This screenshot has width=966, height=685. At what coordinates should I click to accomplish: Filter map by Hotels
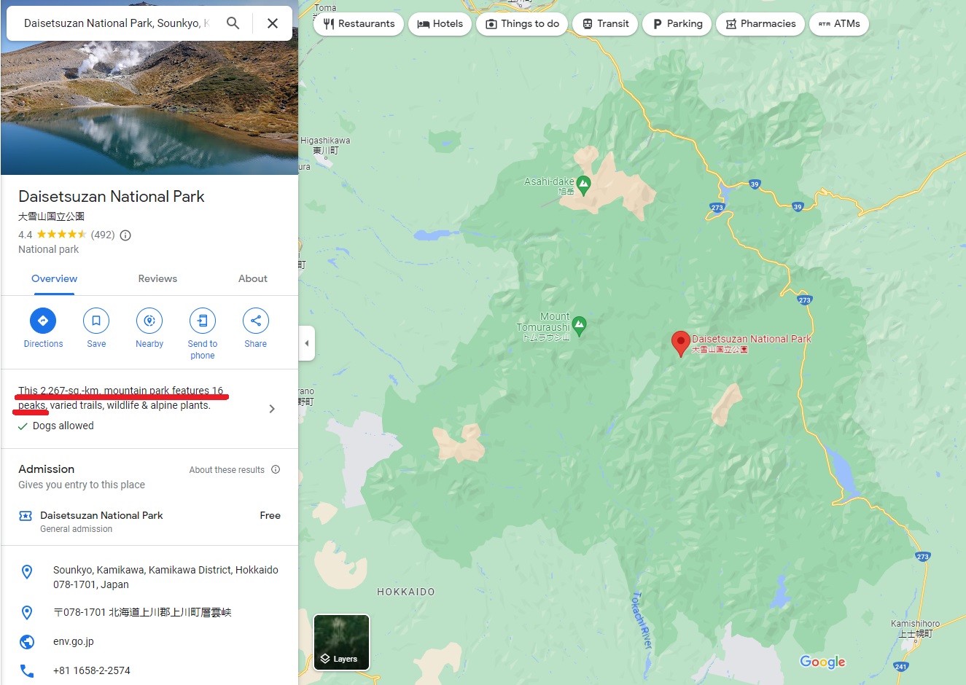point(440,24)
